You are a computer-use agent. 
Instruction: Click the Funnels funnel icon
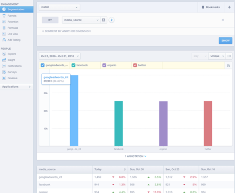pyautogui.click(x=4, y=16)
